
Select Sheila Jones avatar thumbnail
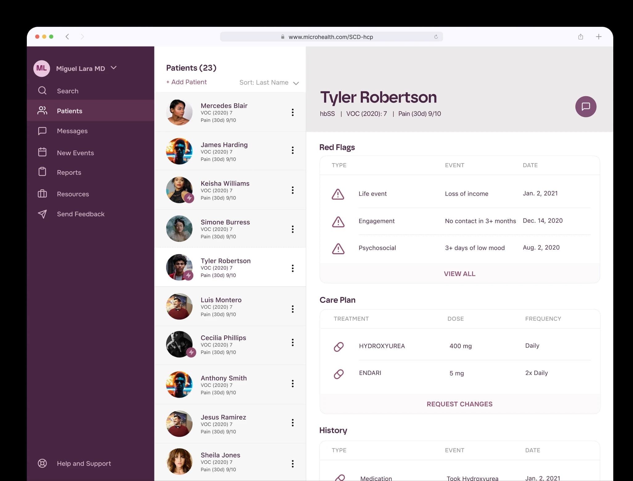pos(179,461)
